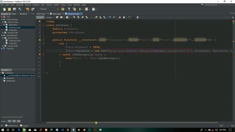The image size is (235, 132).
Task: Click the New File toolbar icon
Action: (4, 9)
